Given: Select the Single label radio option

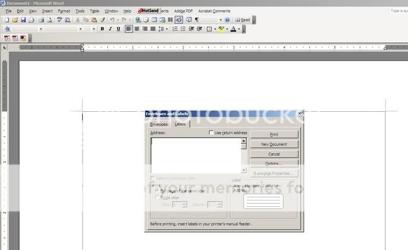Looking at the screenshot, I should tap(157, 198).
